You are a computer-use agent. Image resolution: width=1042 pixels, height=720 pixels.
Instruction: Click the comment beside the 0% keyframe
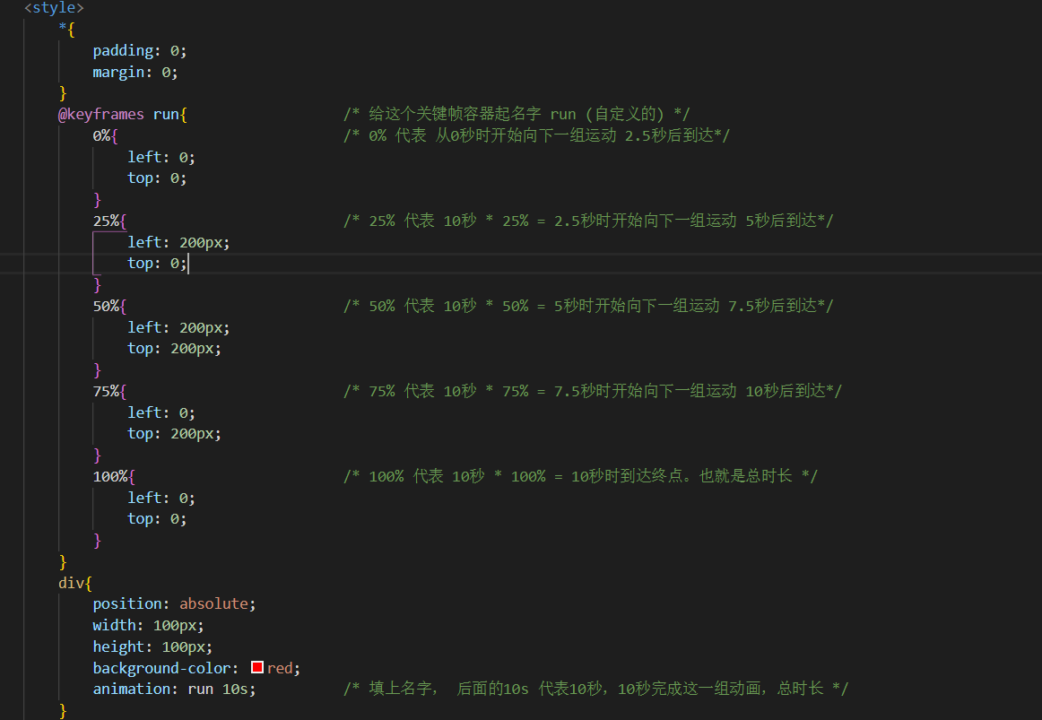(x=536, y=135)
